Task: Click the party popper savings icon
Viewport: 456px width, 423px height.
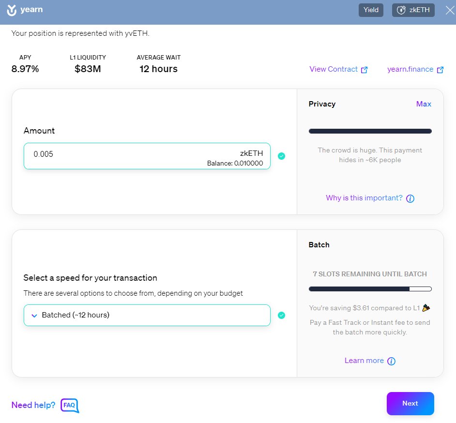Action: (x=426, y=308)
